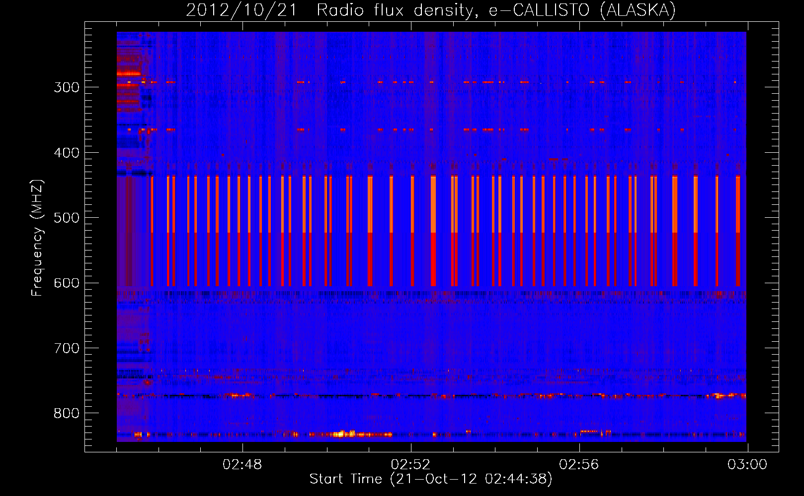Viewport: 804px width, 496px height.
Task: Click the 02:48 time tick label
Action: click(242, 465)
